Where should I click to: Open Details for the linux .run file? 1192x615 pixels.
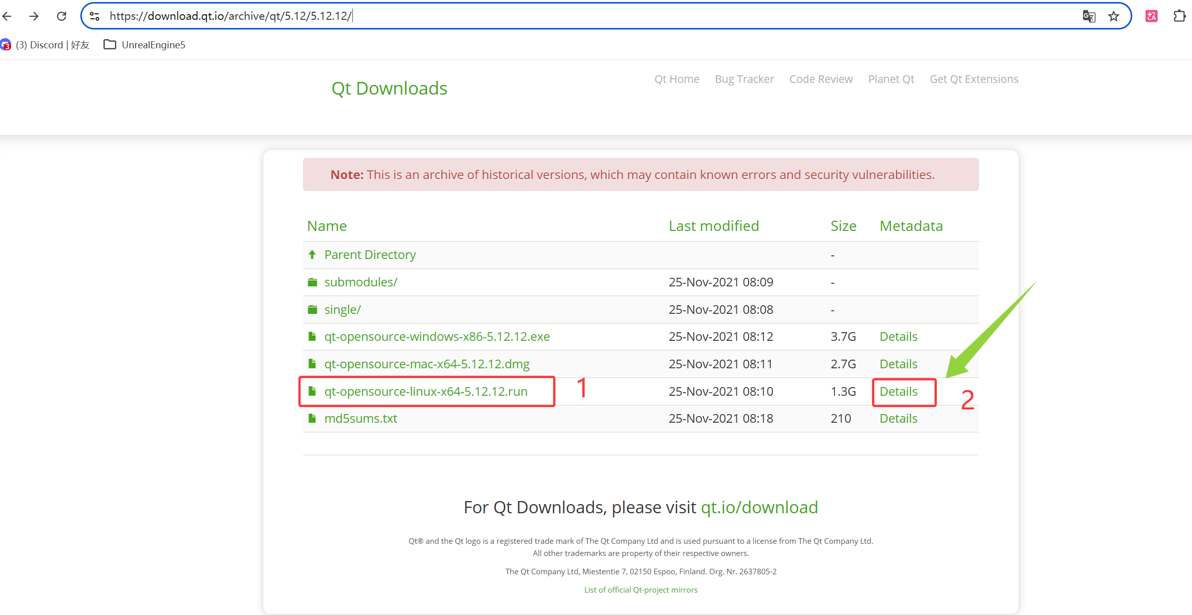click(898, 391)
